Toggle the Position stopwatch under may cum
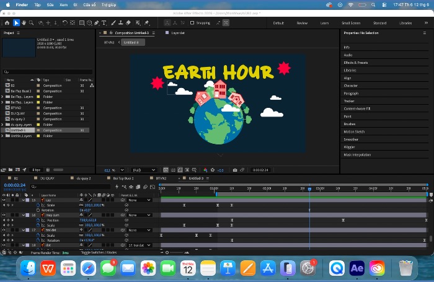The image size is (434, 282). tap(38, 220)
